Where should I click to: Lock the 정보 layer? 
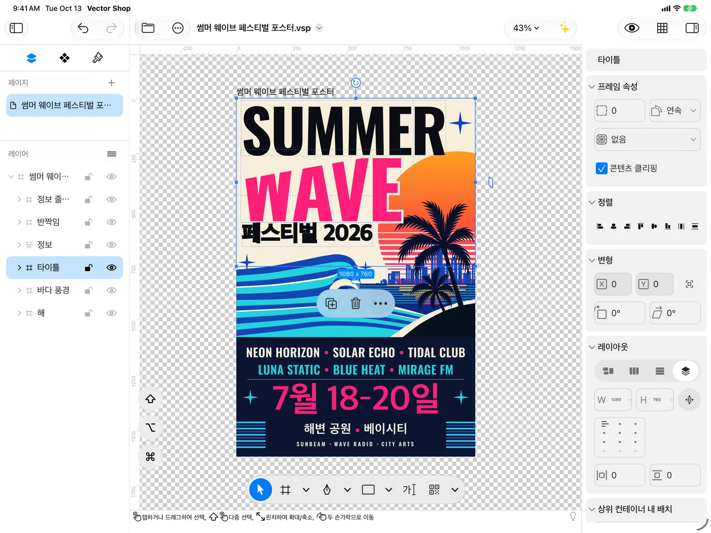click(88, 245)
